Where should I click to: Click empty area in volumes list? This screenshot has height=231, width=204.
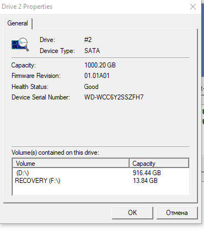(x=100, y=190)
